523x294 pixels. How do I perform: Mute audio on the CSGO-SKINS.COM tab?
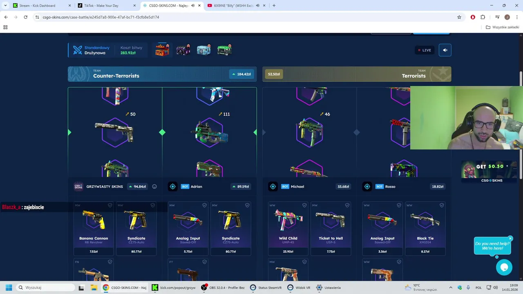(x=192, y=6)
